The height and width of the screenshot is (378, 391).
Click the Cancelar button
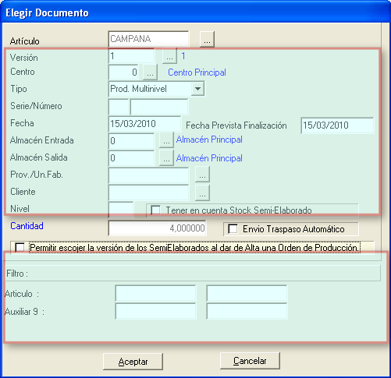click(250, 361)
